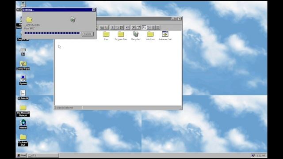Open the Fun folder
The height and width of the screenshot is (159, 283).
tap(106, 35)
